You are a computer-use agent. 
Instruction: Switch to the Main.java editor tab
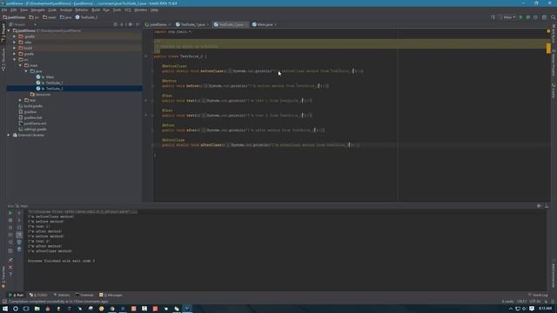click(264, 24)
